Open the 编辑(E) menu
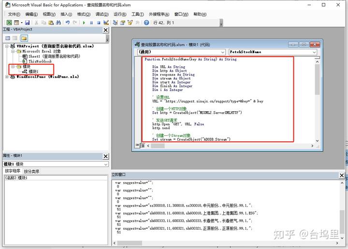Viewport: 348px width, 249px height. click(31, 14)
